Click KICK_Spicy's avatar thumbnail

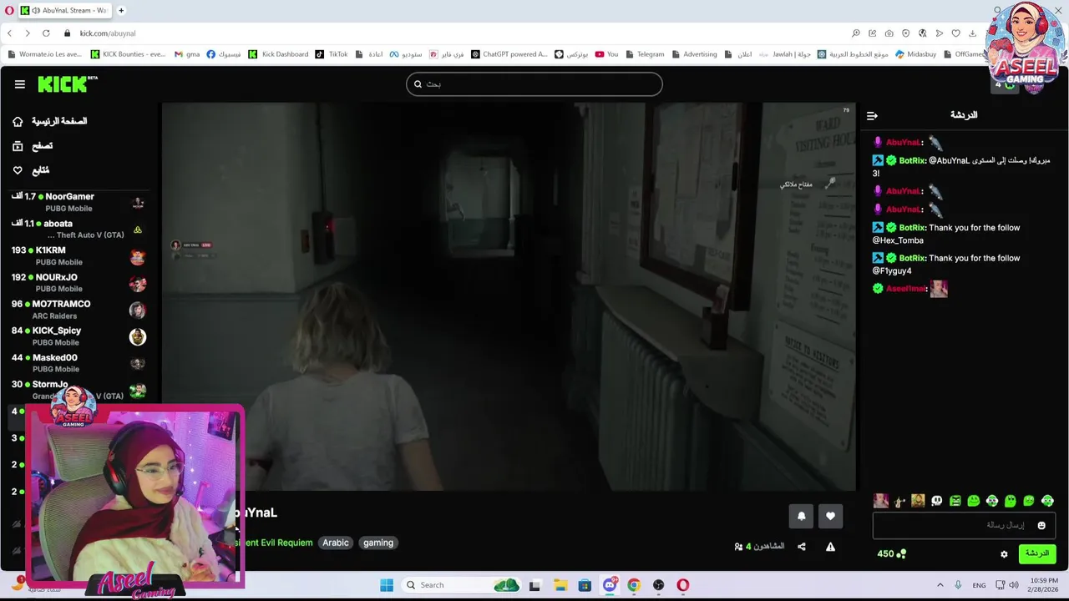tap(138, 336)
